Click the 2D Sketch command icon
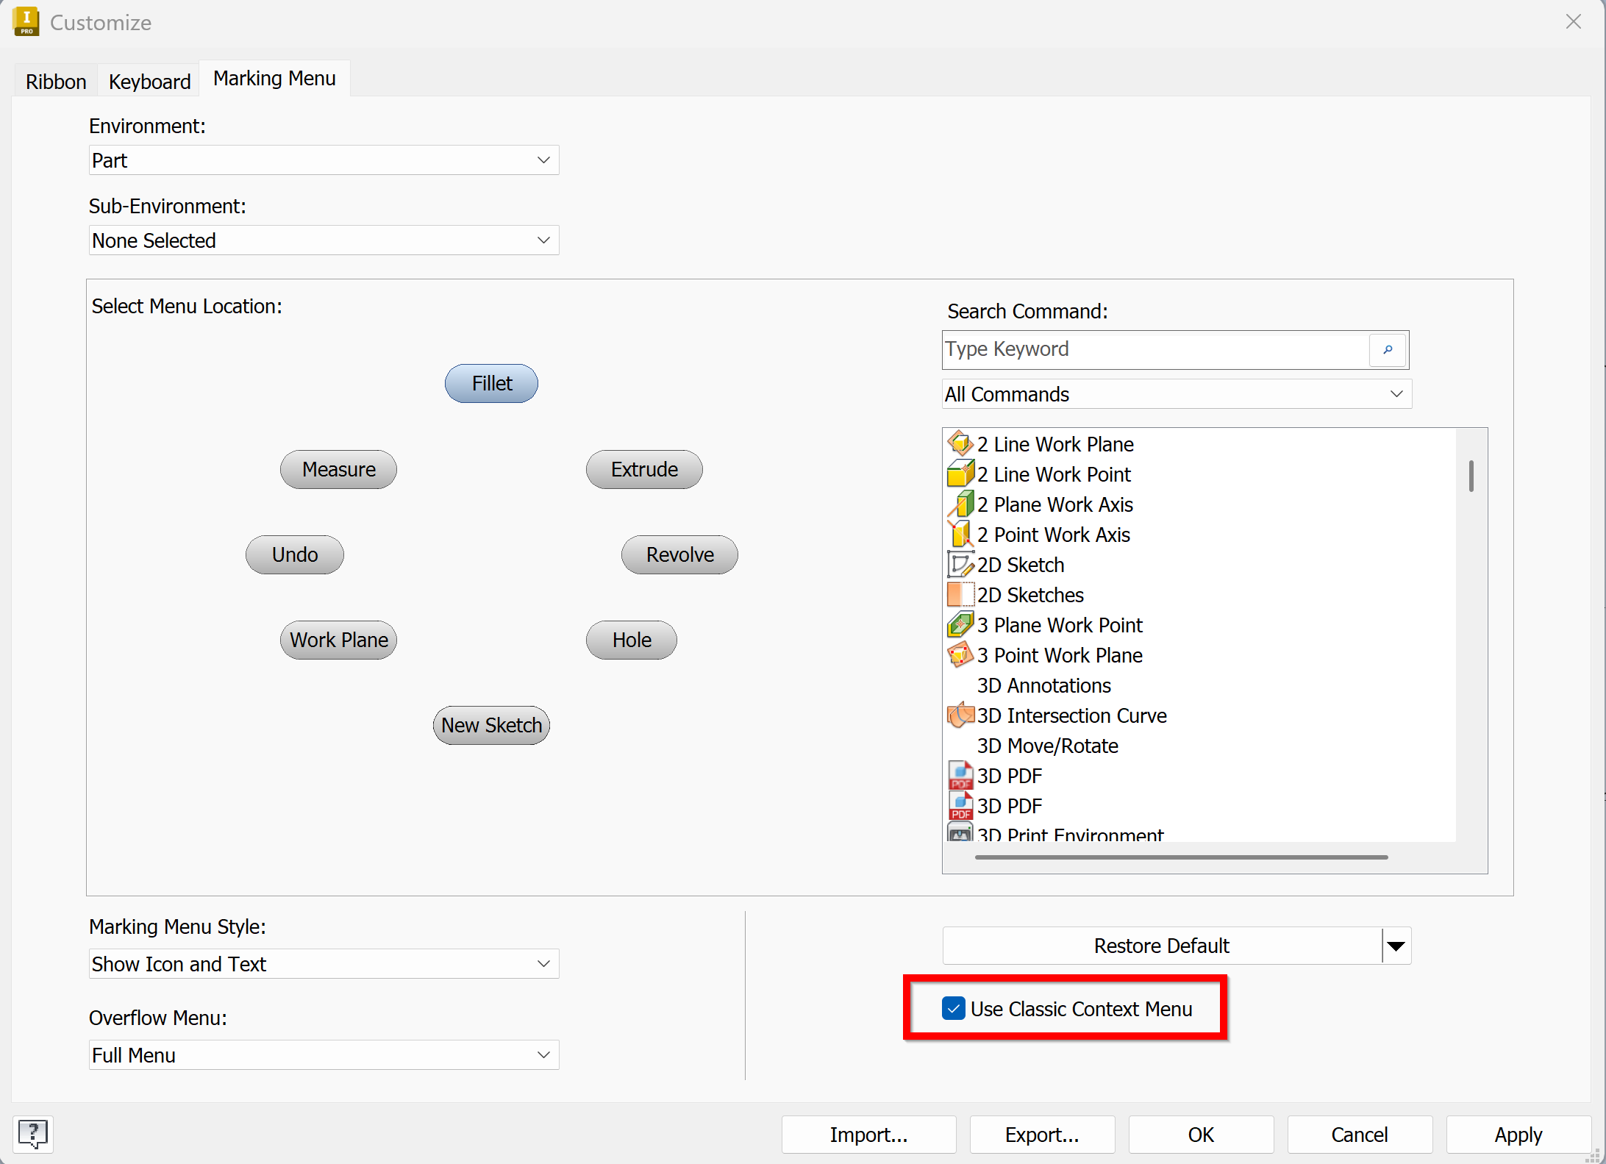Viewport: 1606px width, 1164px height. [960, 565]
